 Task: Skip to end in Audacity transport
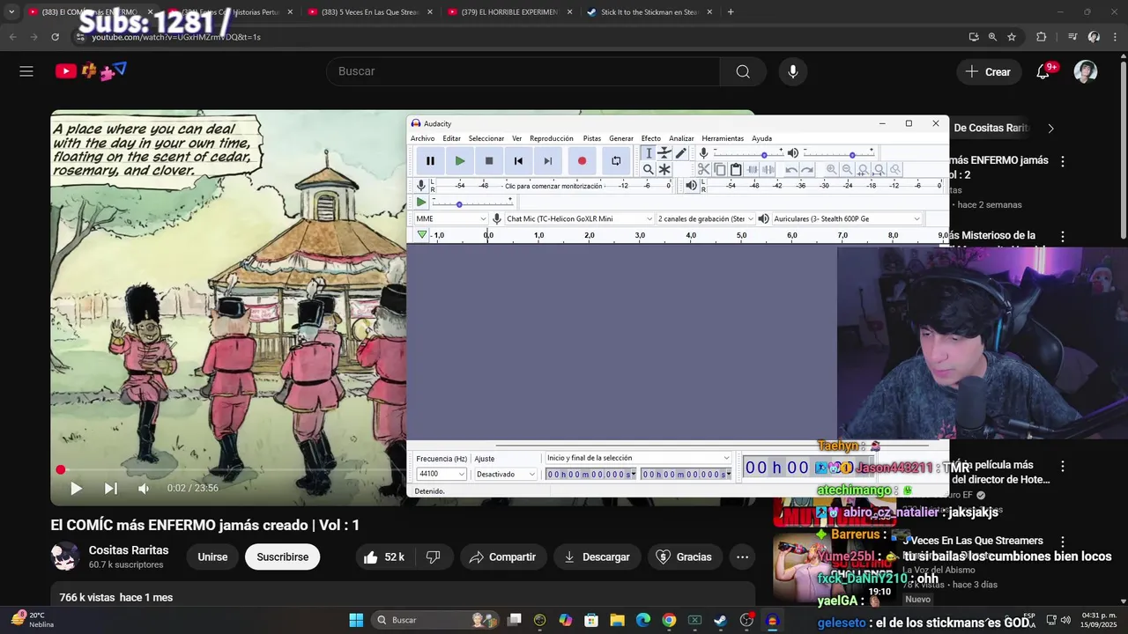pos(547,161)
